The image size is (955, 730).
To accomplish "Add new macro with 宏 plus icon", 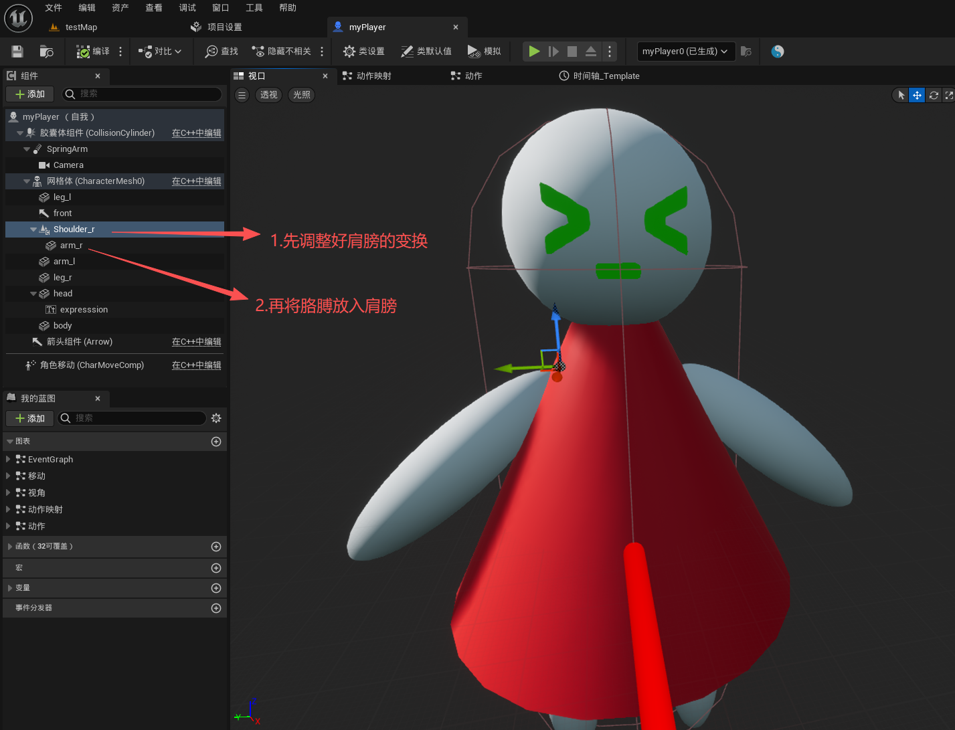I will (216, 568).
